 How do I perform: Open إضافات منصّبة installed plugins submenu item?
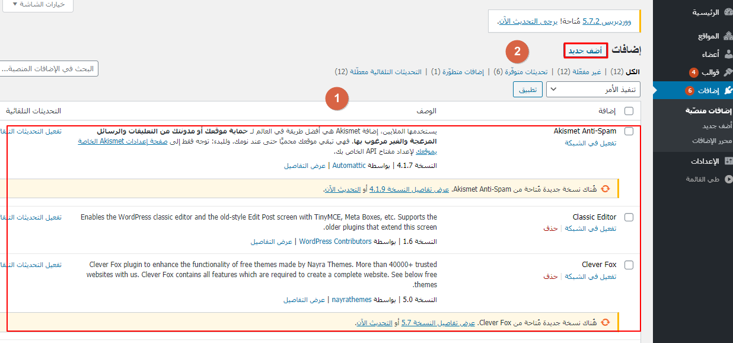709,111
